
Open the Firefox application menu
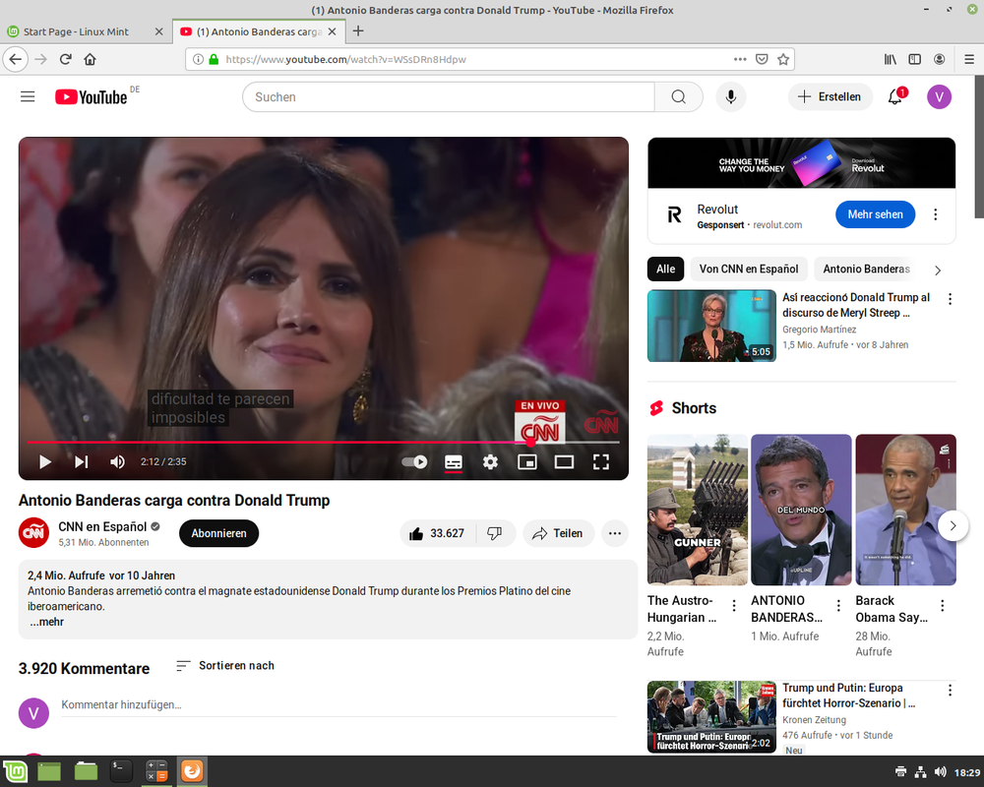tap(969, 60)
